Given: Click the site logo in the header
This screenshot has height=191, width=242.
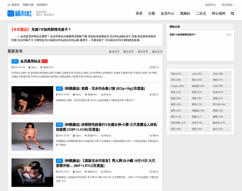Looking at the screenshot, I should 20,14.
